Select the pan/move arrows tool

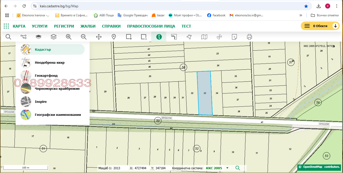pos(99,37)
